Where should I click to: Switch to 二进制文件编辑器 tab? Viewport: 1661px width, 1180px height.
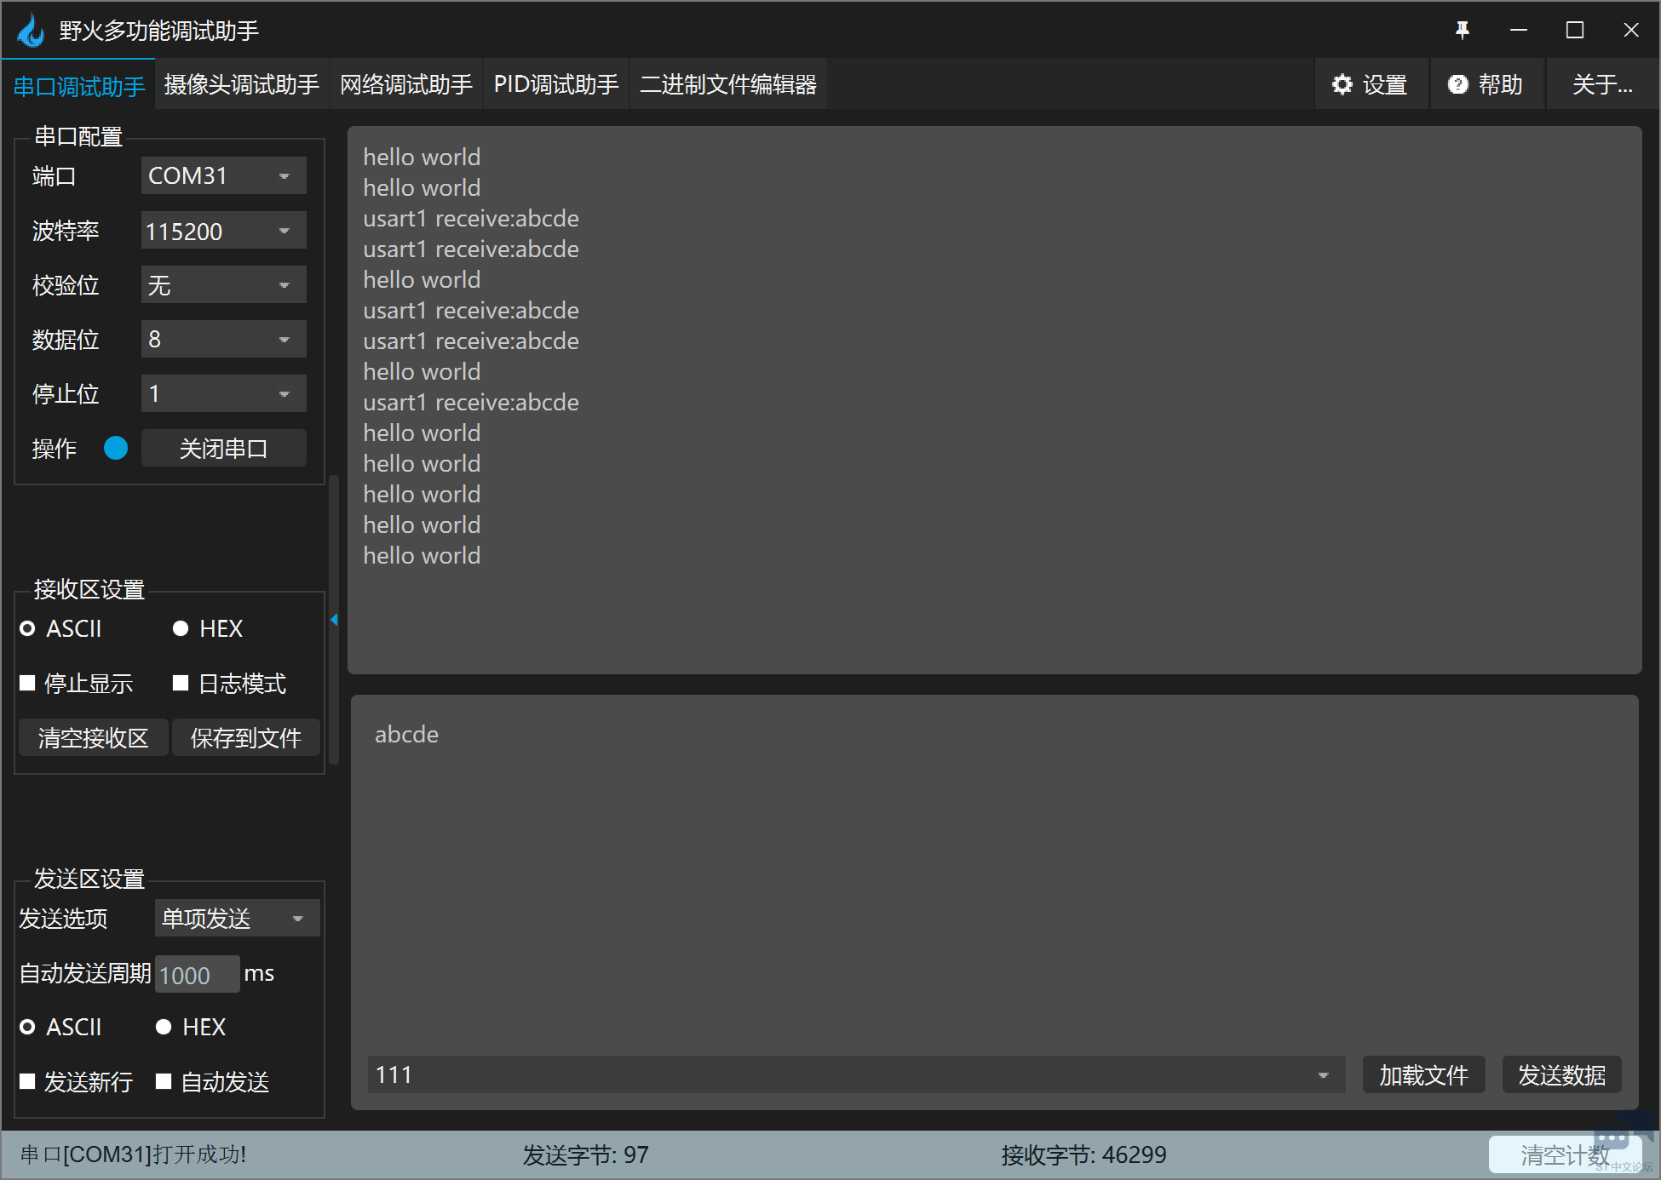click(x=728, y=84)
